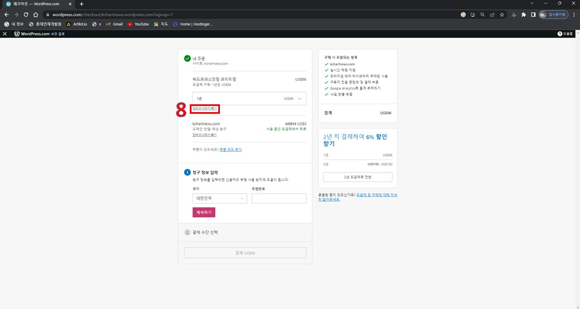Click the 14일 환불 보증 feature text

[341, 95]
